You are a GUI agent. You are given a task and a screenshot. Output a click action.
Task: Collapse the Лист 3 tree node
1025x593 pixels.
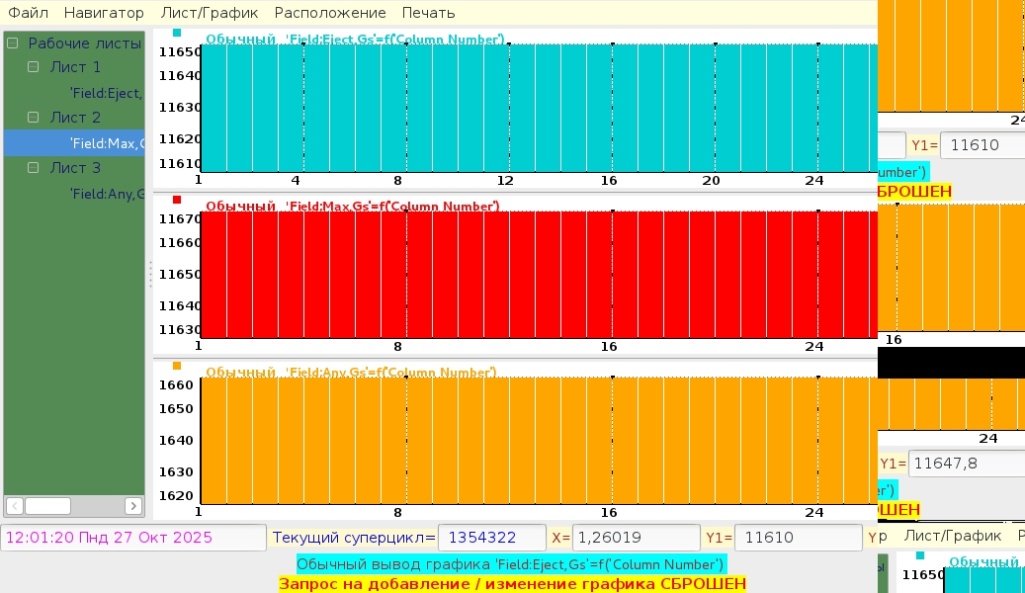[x=33, y=168]
